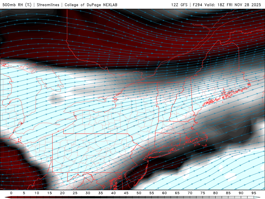Click the 45 value on the color scale

click(x=126, y=193)
